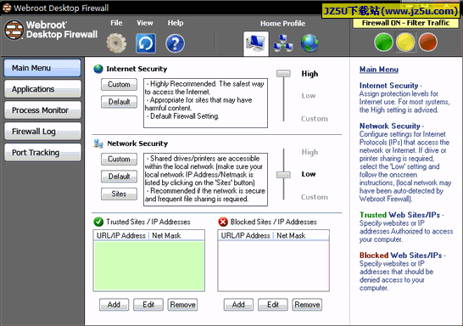This screenshot has height=326, width=463.
Task: Click the Internet Security globe icon
Action: point(98,69)
